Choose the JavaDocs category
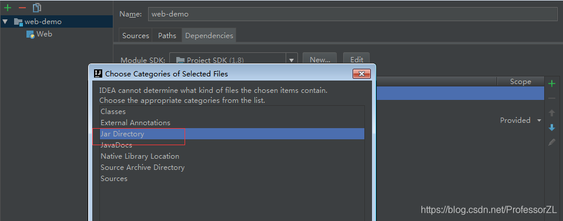 click(232, 145)
